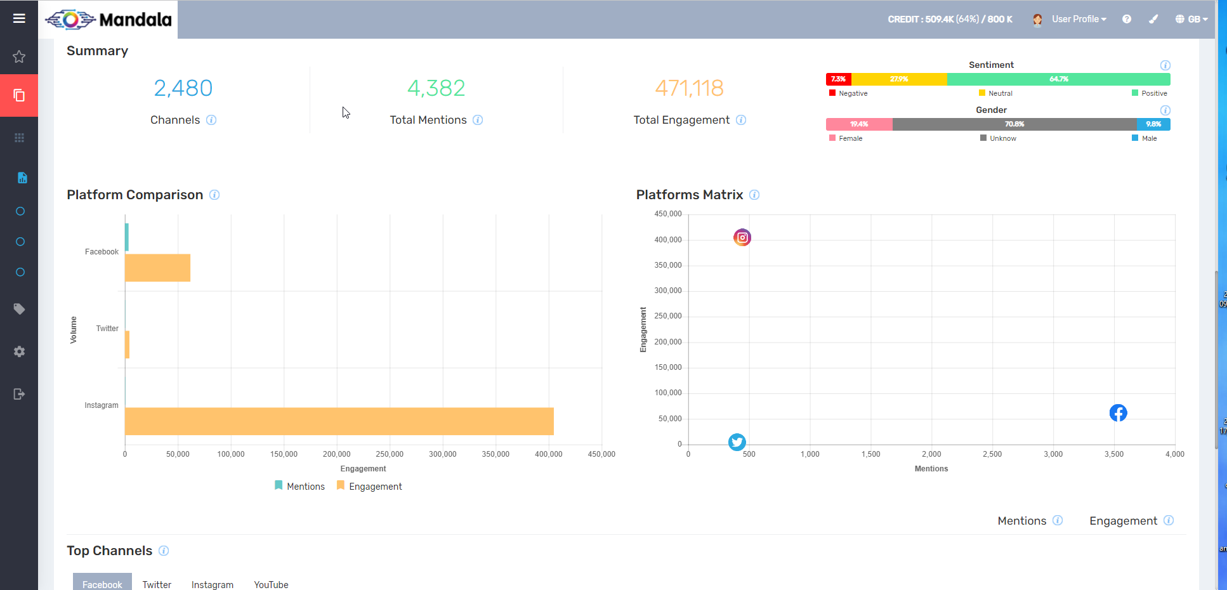The width and height of the screenshot is (1227, 590).
Task: Open the help question-mark icon in top bar
Action: click(x=1127, y=19)
